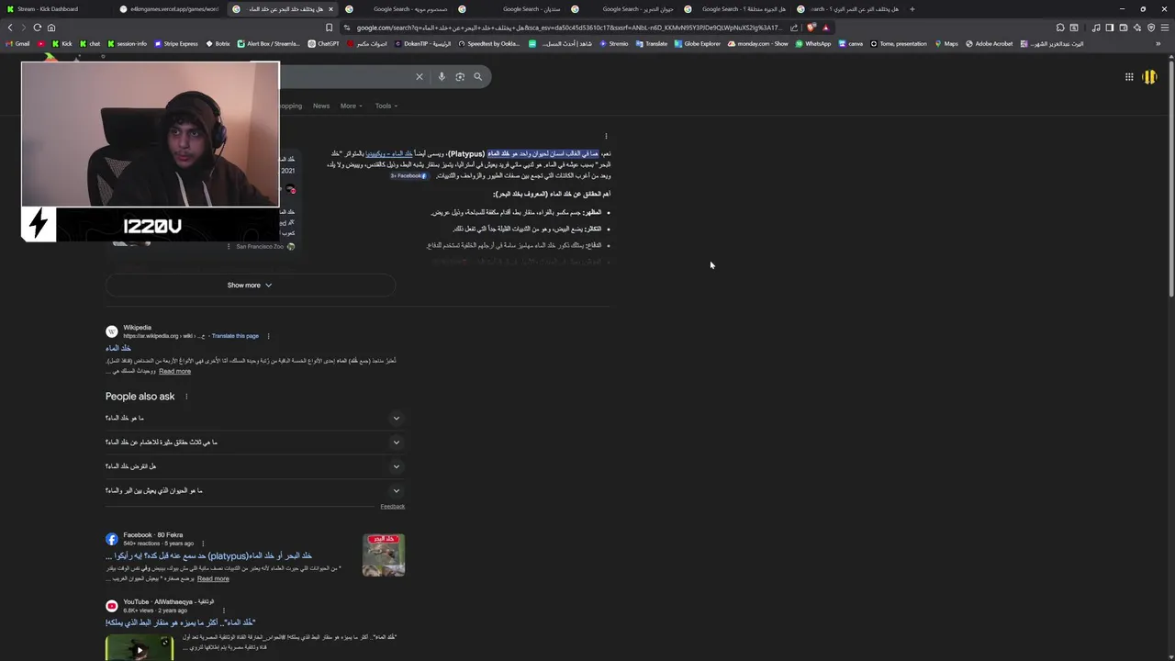Close the active Google search tab

[330, 9]
